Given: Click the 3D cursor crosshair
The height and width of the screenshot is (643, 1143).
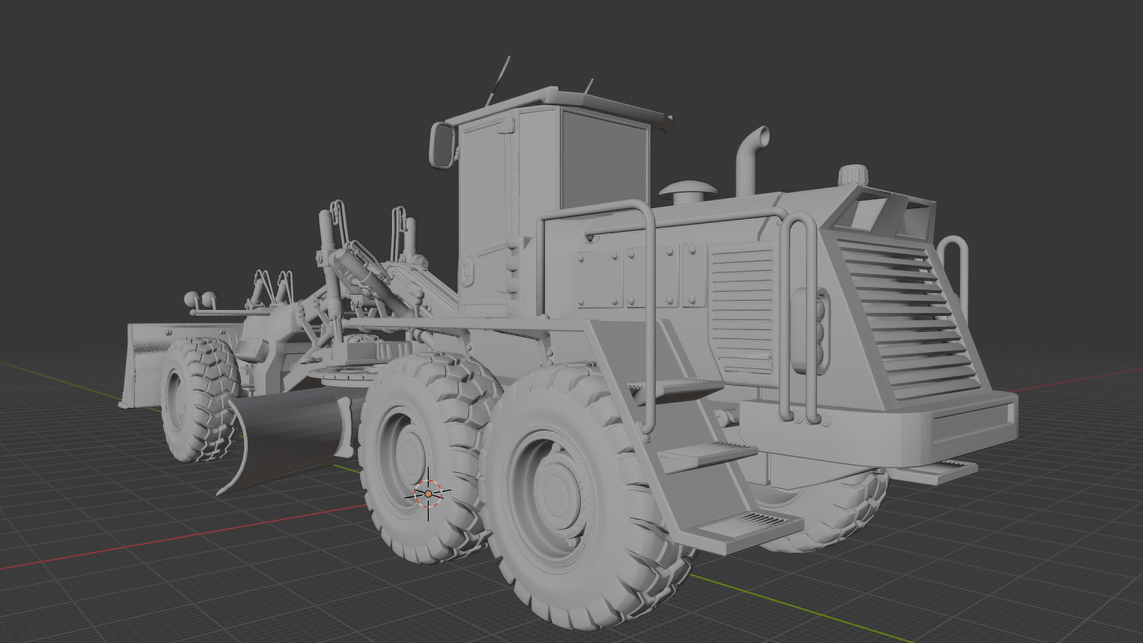Looking at the screenshot, I should tap(428, 494).
